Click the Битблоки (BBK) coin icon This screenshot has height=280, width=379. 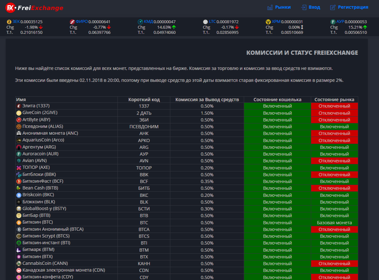point(19,174)
